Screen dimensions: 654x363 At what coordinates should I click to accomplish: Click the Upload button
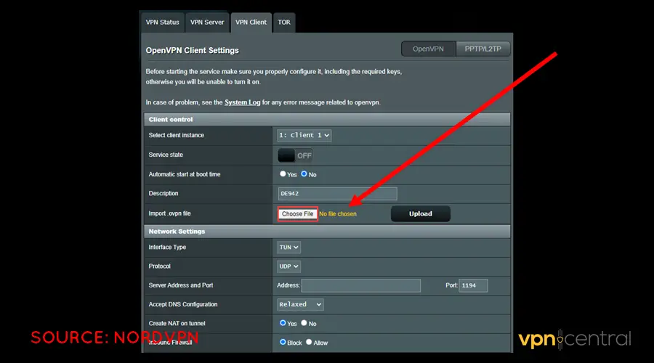[421, 213]
